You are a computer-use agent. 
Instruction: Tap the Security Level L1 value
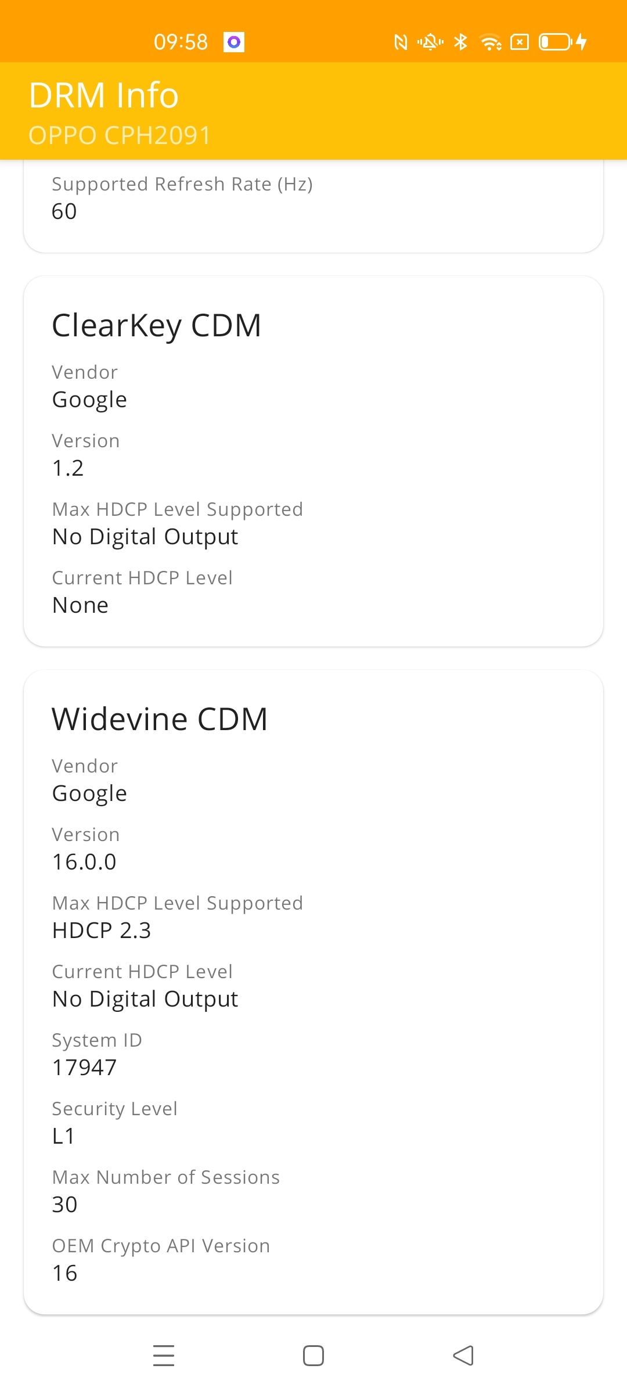click(64, 1136)
